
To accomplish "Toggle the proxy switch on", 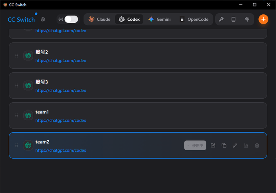I will (x=71, y=19).
